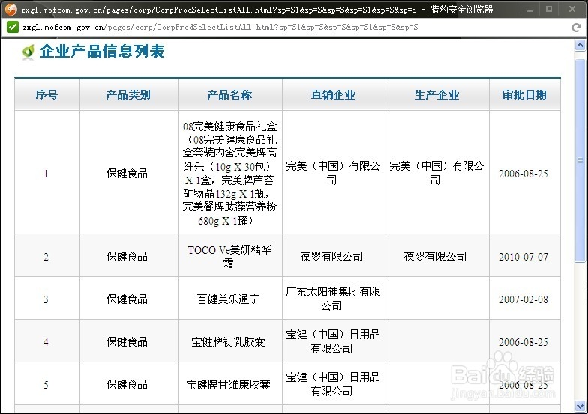This screenshot has height=414, width=588.
Task: Click the 产品类别 column header
Action: 128,94
